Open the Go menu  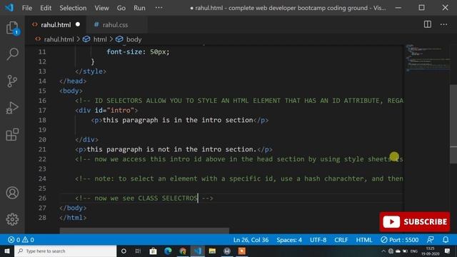coord(121,8)
